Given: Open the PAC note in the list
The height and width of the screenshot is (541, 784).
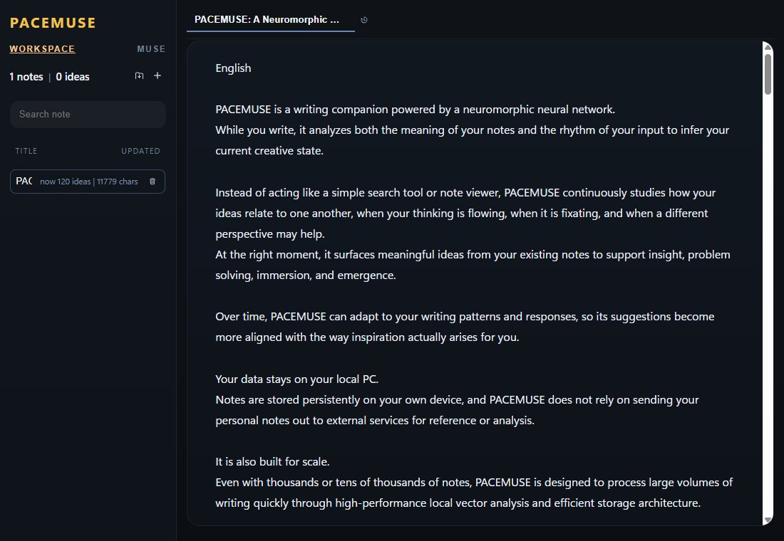Looking at the screenshot, I should click(x=88, y=182).
